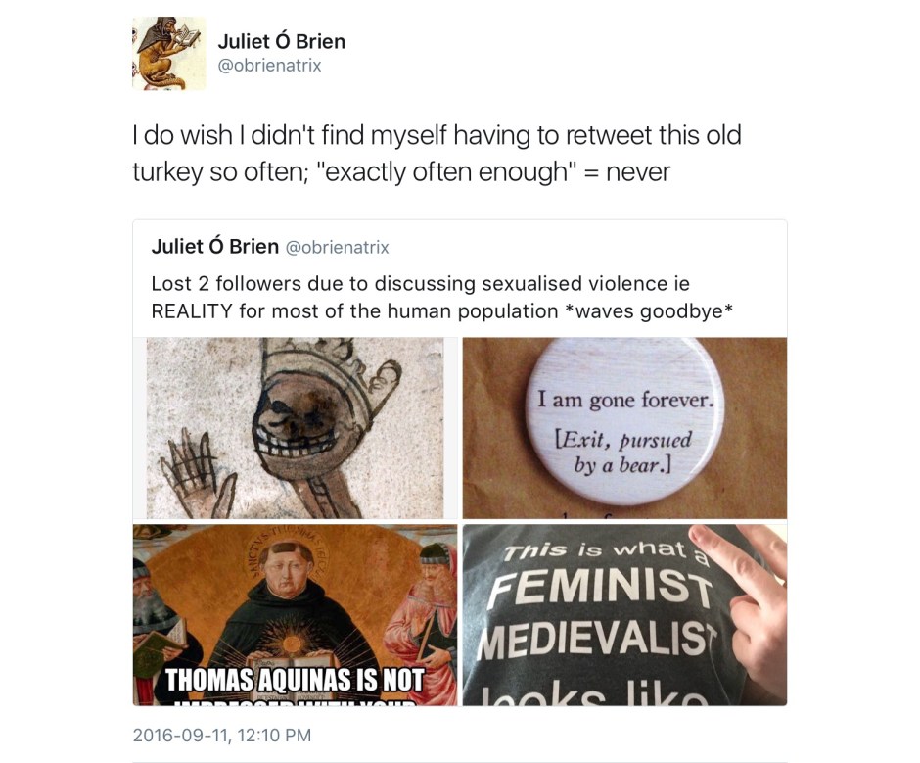Open quoted tweet author name Juliet Ó Brien
This screenshot has width=920, height=763.
click(214, 247)
